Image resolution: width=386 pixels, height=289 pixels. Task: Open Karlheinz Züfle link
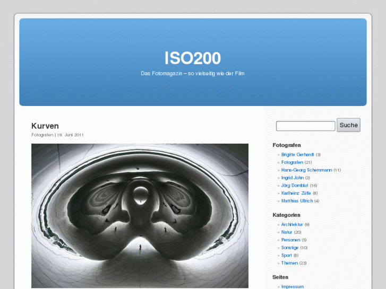click(x=296, y=193)
